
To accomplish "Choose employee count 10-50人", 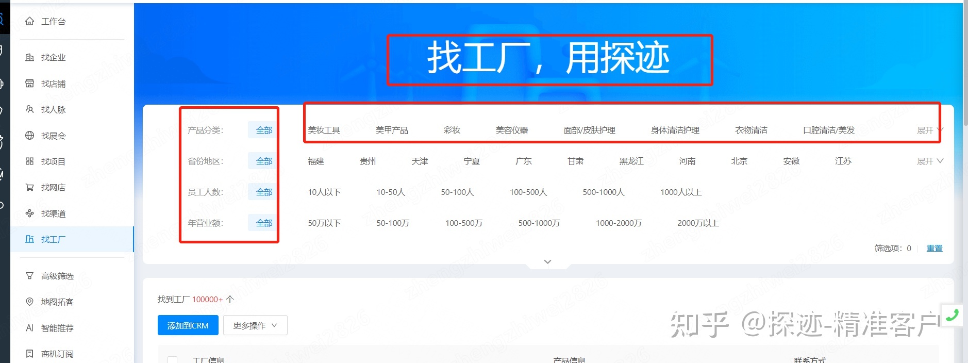I will click(x=391, y=192).
